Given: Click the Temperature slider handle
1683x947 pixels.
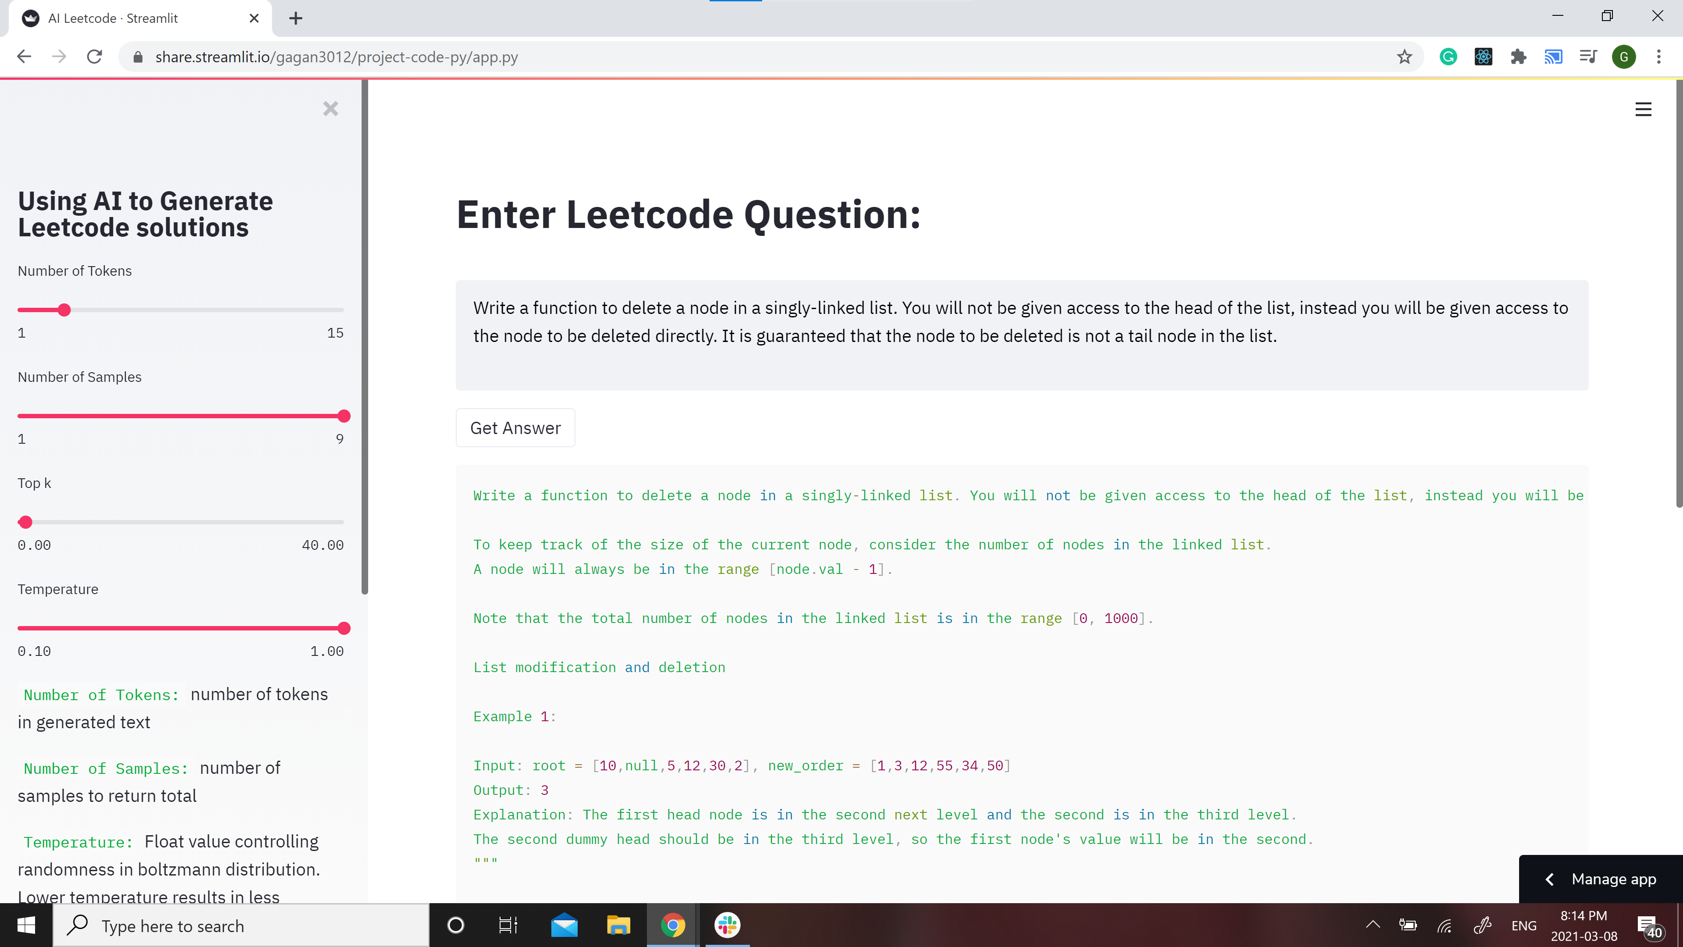Looking at the screenshot, I should pyautogui.click(x=344, y=628).
